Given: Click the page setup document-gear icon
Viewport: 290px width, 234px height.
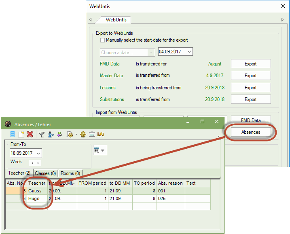Looking at the screenshot, I should point(70,134).
